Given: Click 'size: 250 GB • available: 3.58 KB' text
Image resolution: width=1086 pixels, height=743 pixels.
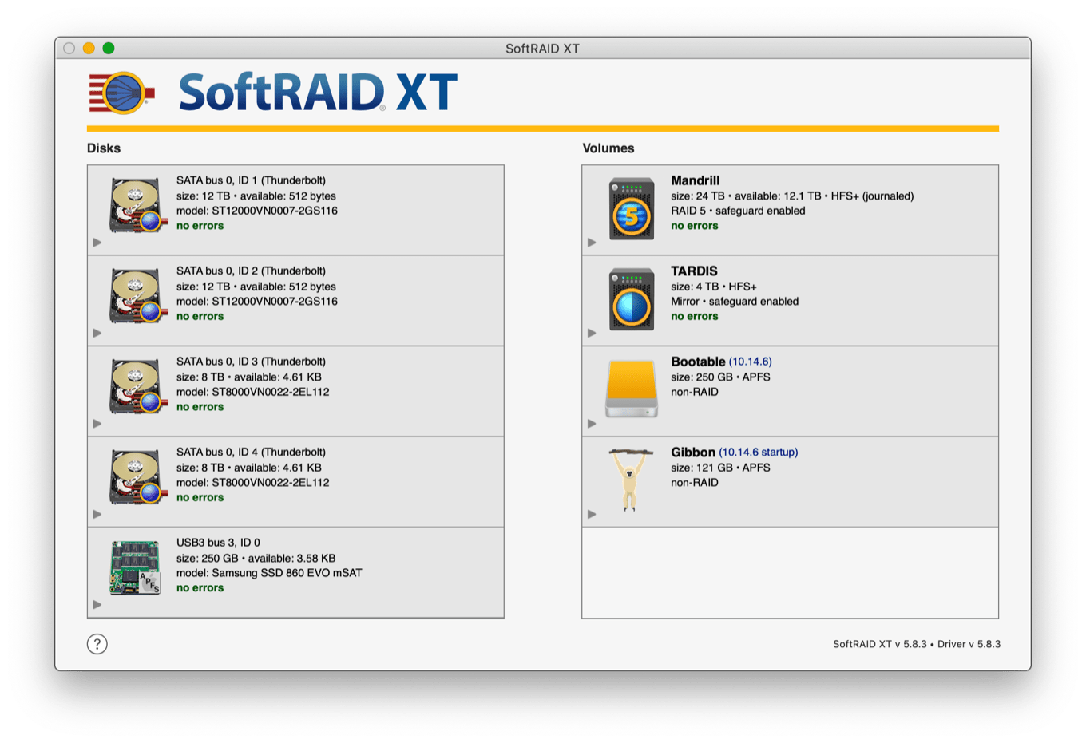Looking at the screenshot, I should click(256, 558).
